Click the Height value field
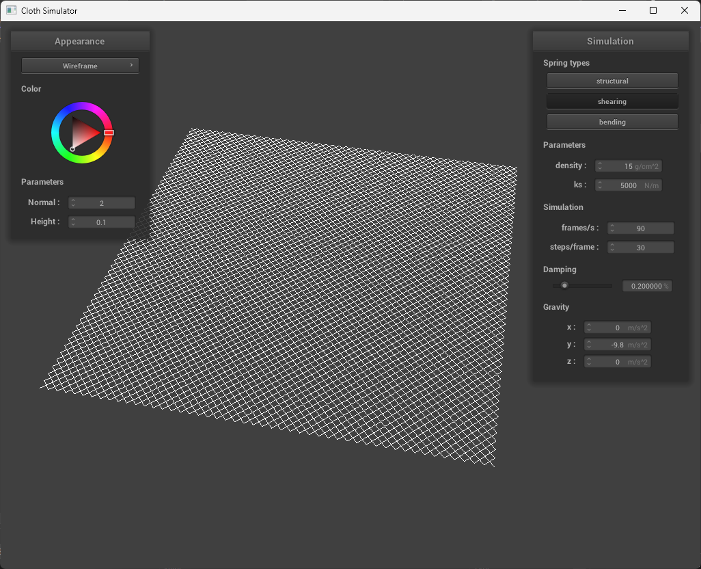Viewport: 701px width, 569px height. [x=102, y=222]
